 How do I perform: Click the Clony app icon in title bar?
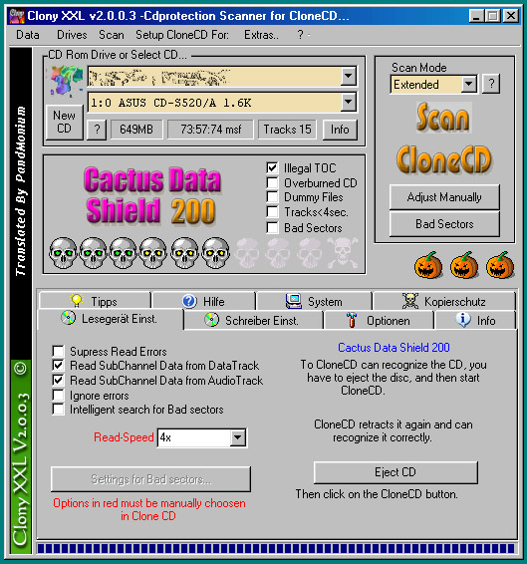click(17, 16)
